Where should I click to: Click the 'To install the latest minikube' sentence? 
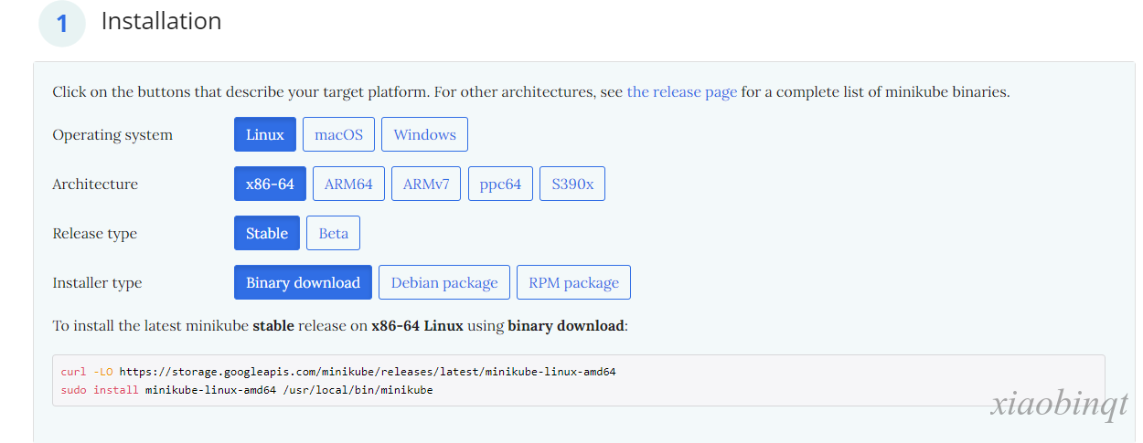[340, 325]
